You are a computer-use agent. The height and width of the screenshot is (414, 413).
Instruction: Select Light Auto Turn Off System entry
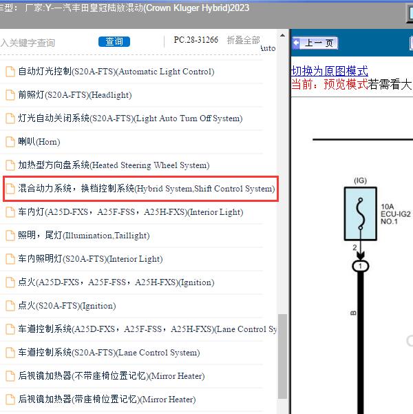click(130, 118)
